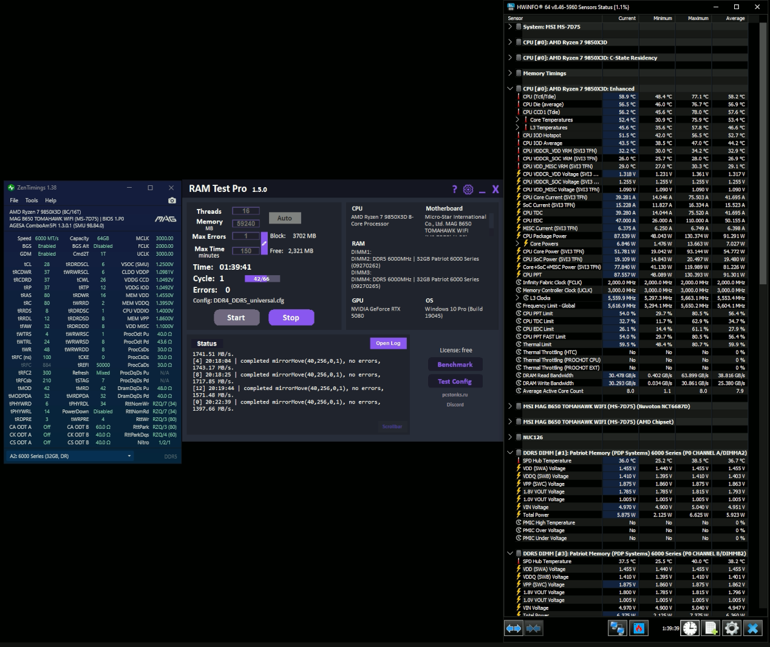
Task: Click circle icon beside Thermal Throttling (HTC)
Action: [519, 352]
